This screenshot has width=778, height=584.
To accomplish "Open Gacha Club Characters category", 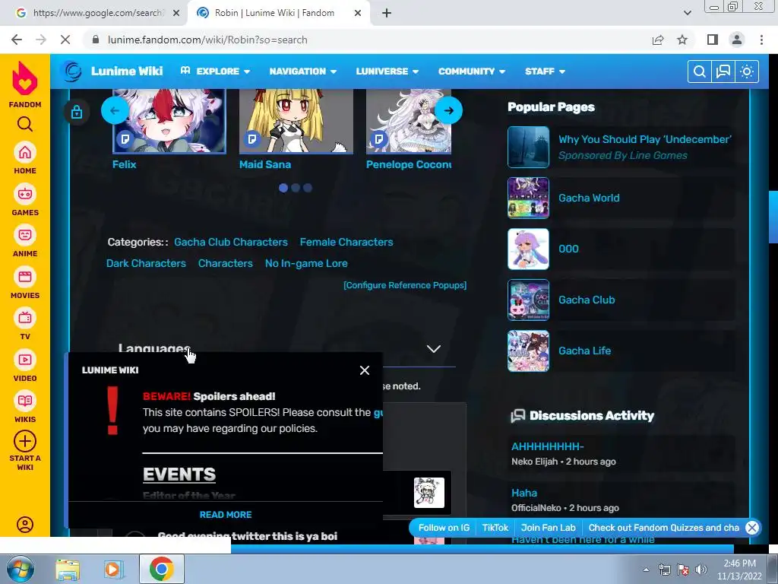I will (231, 242).
